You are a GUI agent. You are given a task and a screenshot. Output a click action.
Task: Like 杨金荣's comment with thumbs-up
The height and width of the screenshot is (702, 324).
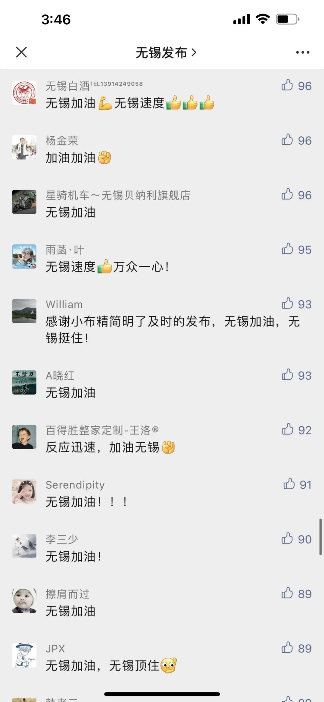coord(287,140)
